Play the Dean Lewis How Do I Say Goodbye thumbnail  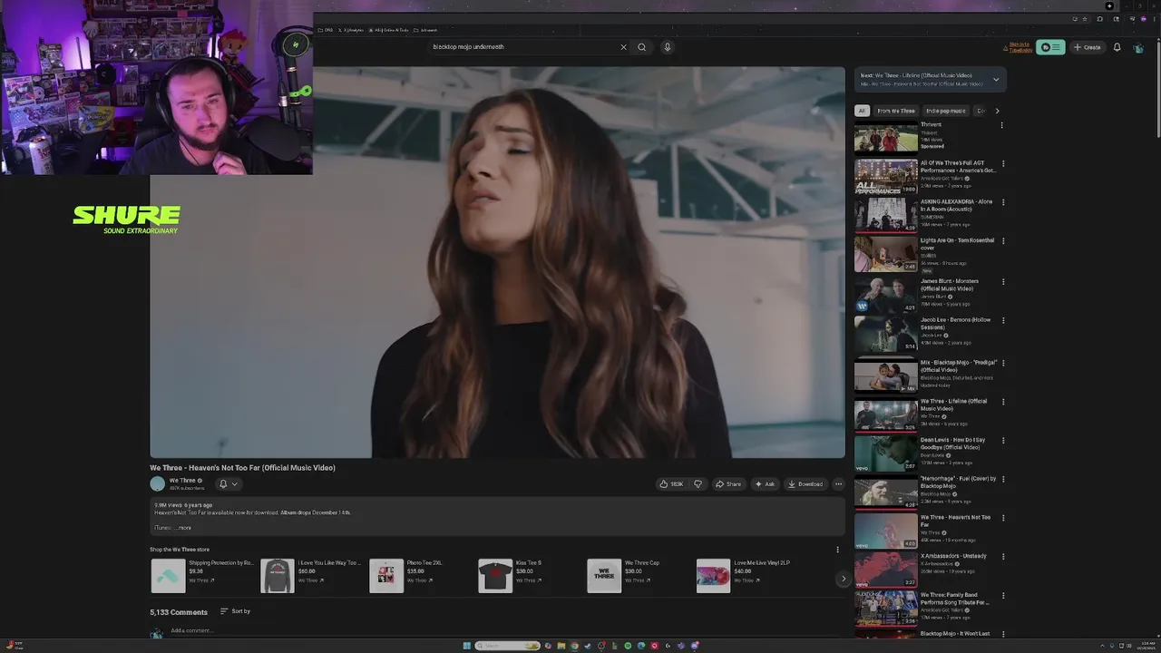point(886,453)
